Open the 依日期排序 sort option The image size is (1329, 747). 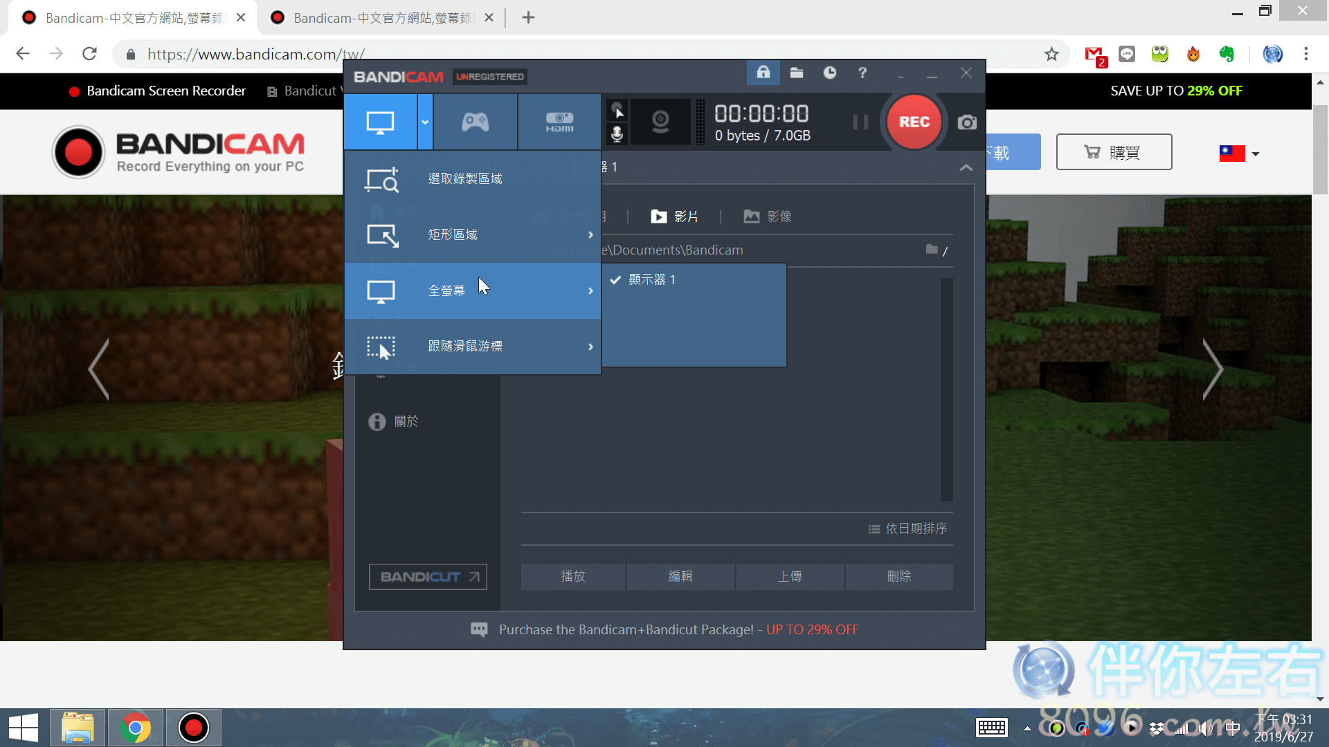907,528
